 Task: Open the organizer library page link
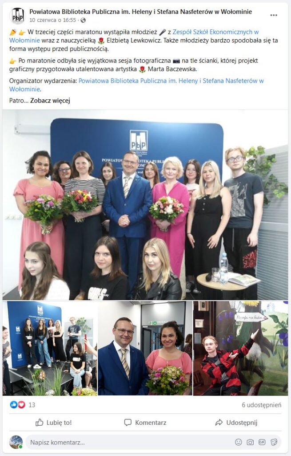(136, 85)
